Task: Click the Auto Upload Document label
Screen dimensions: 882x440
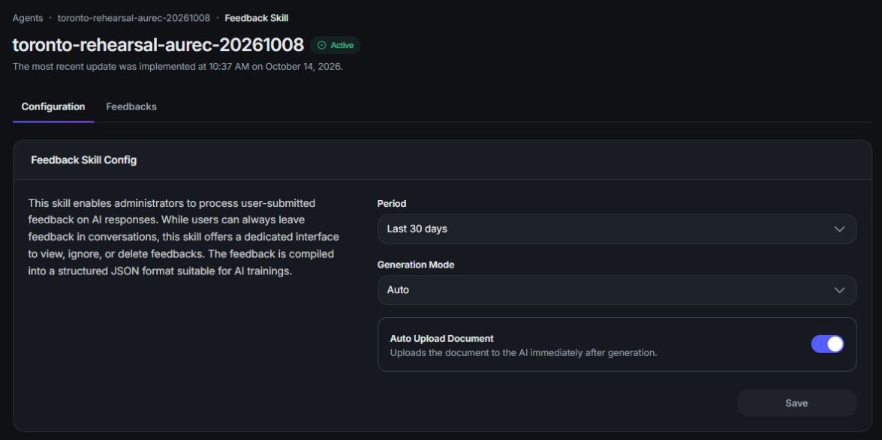Action: click(x=441, y=338)
